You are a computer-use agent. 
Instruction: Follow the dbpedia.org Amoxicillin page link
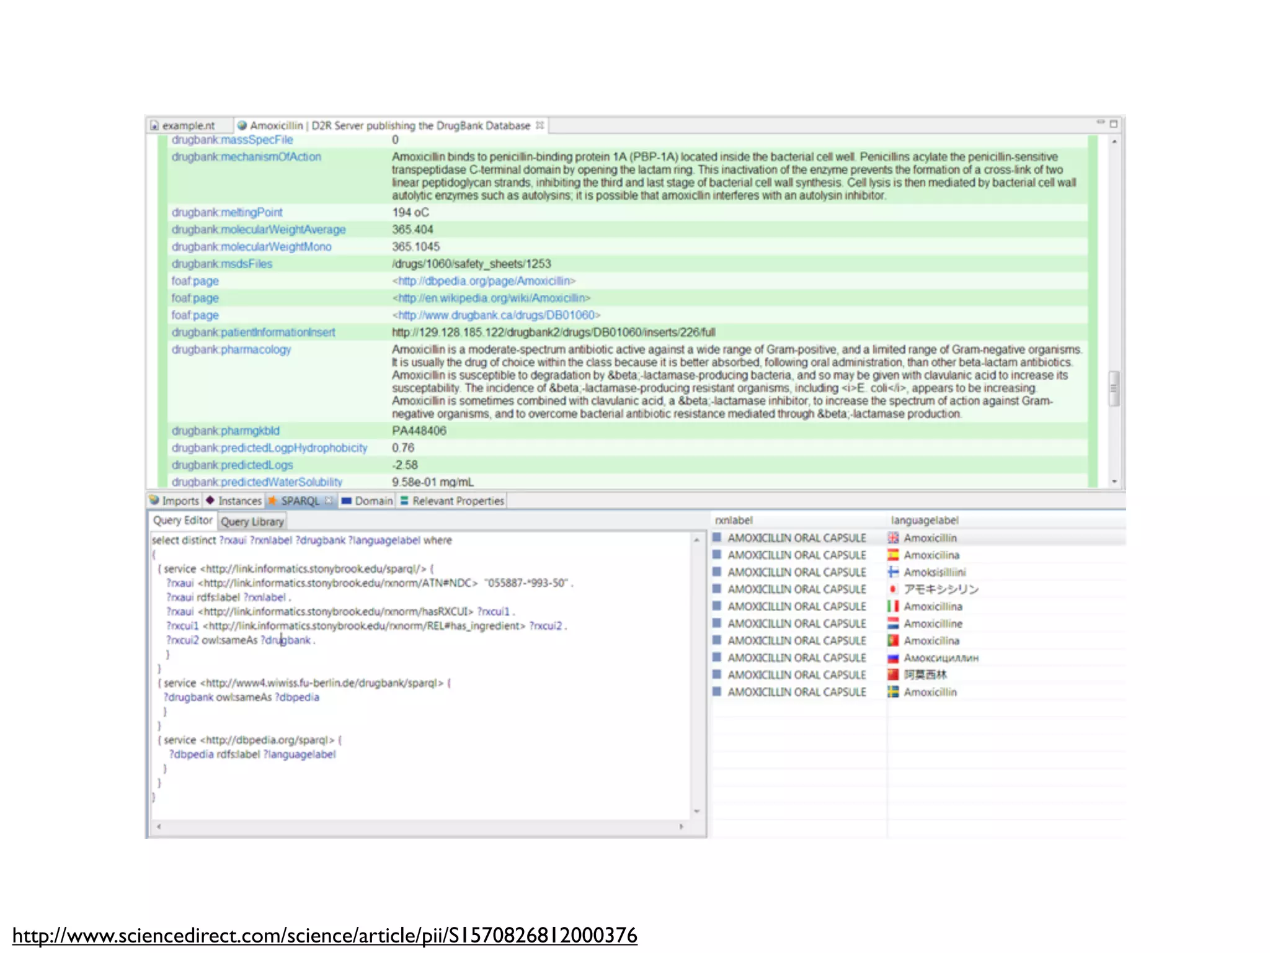[484, 281]
